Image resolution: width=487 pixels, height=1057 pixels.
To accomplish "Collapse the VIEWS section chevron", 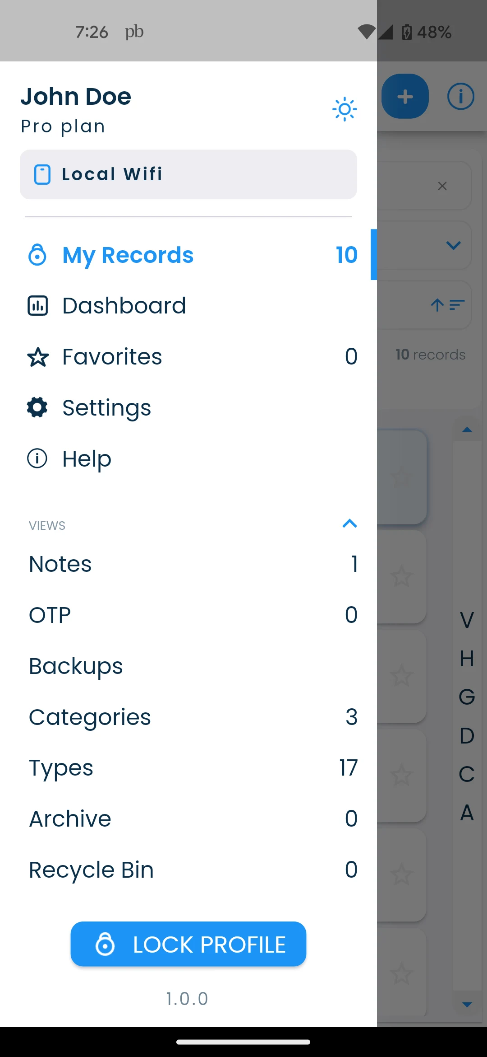I will pyautogui.click(x=349, y=524).
